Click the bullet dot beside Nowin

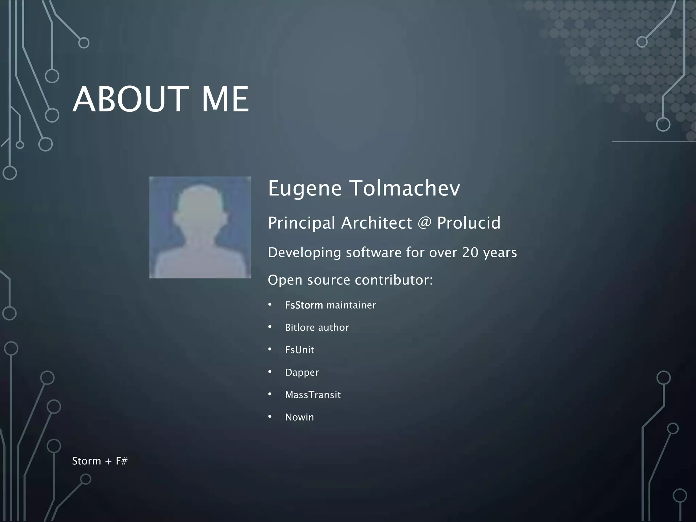pos(270,417)
